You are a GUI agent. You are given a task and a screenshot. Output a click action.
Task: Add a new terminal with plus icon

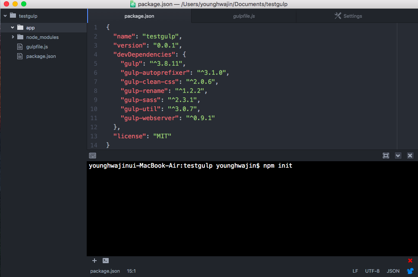(94, 261)
